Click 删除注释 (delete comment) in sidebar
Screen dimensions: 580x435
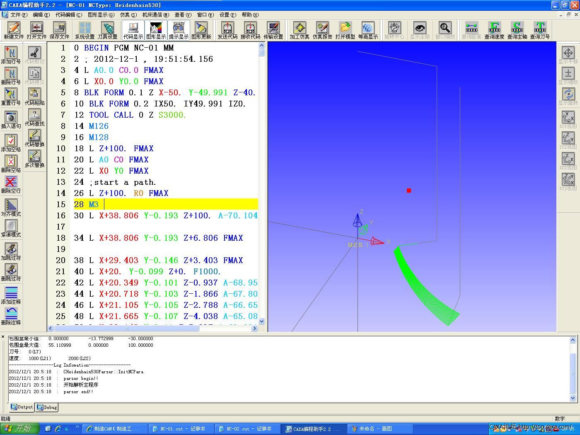[x=11, y=316]
